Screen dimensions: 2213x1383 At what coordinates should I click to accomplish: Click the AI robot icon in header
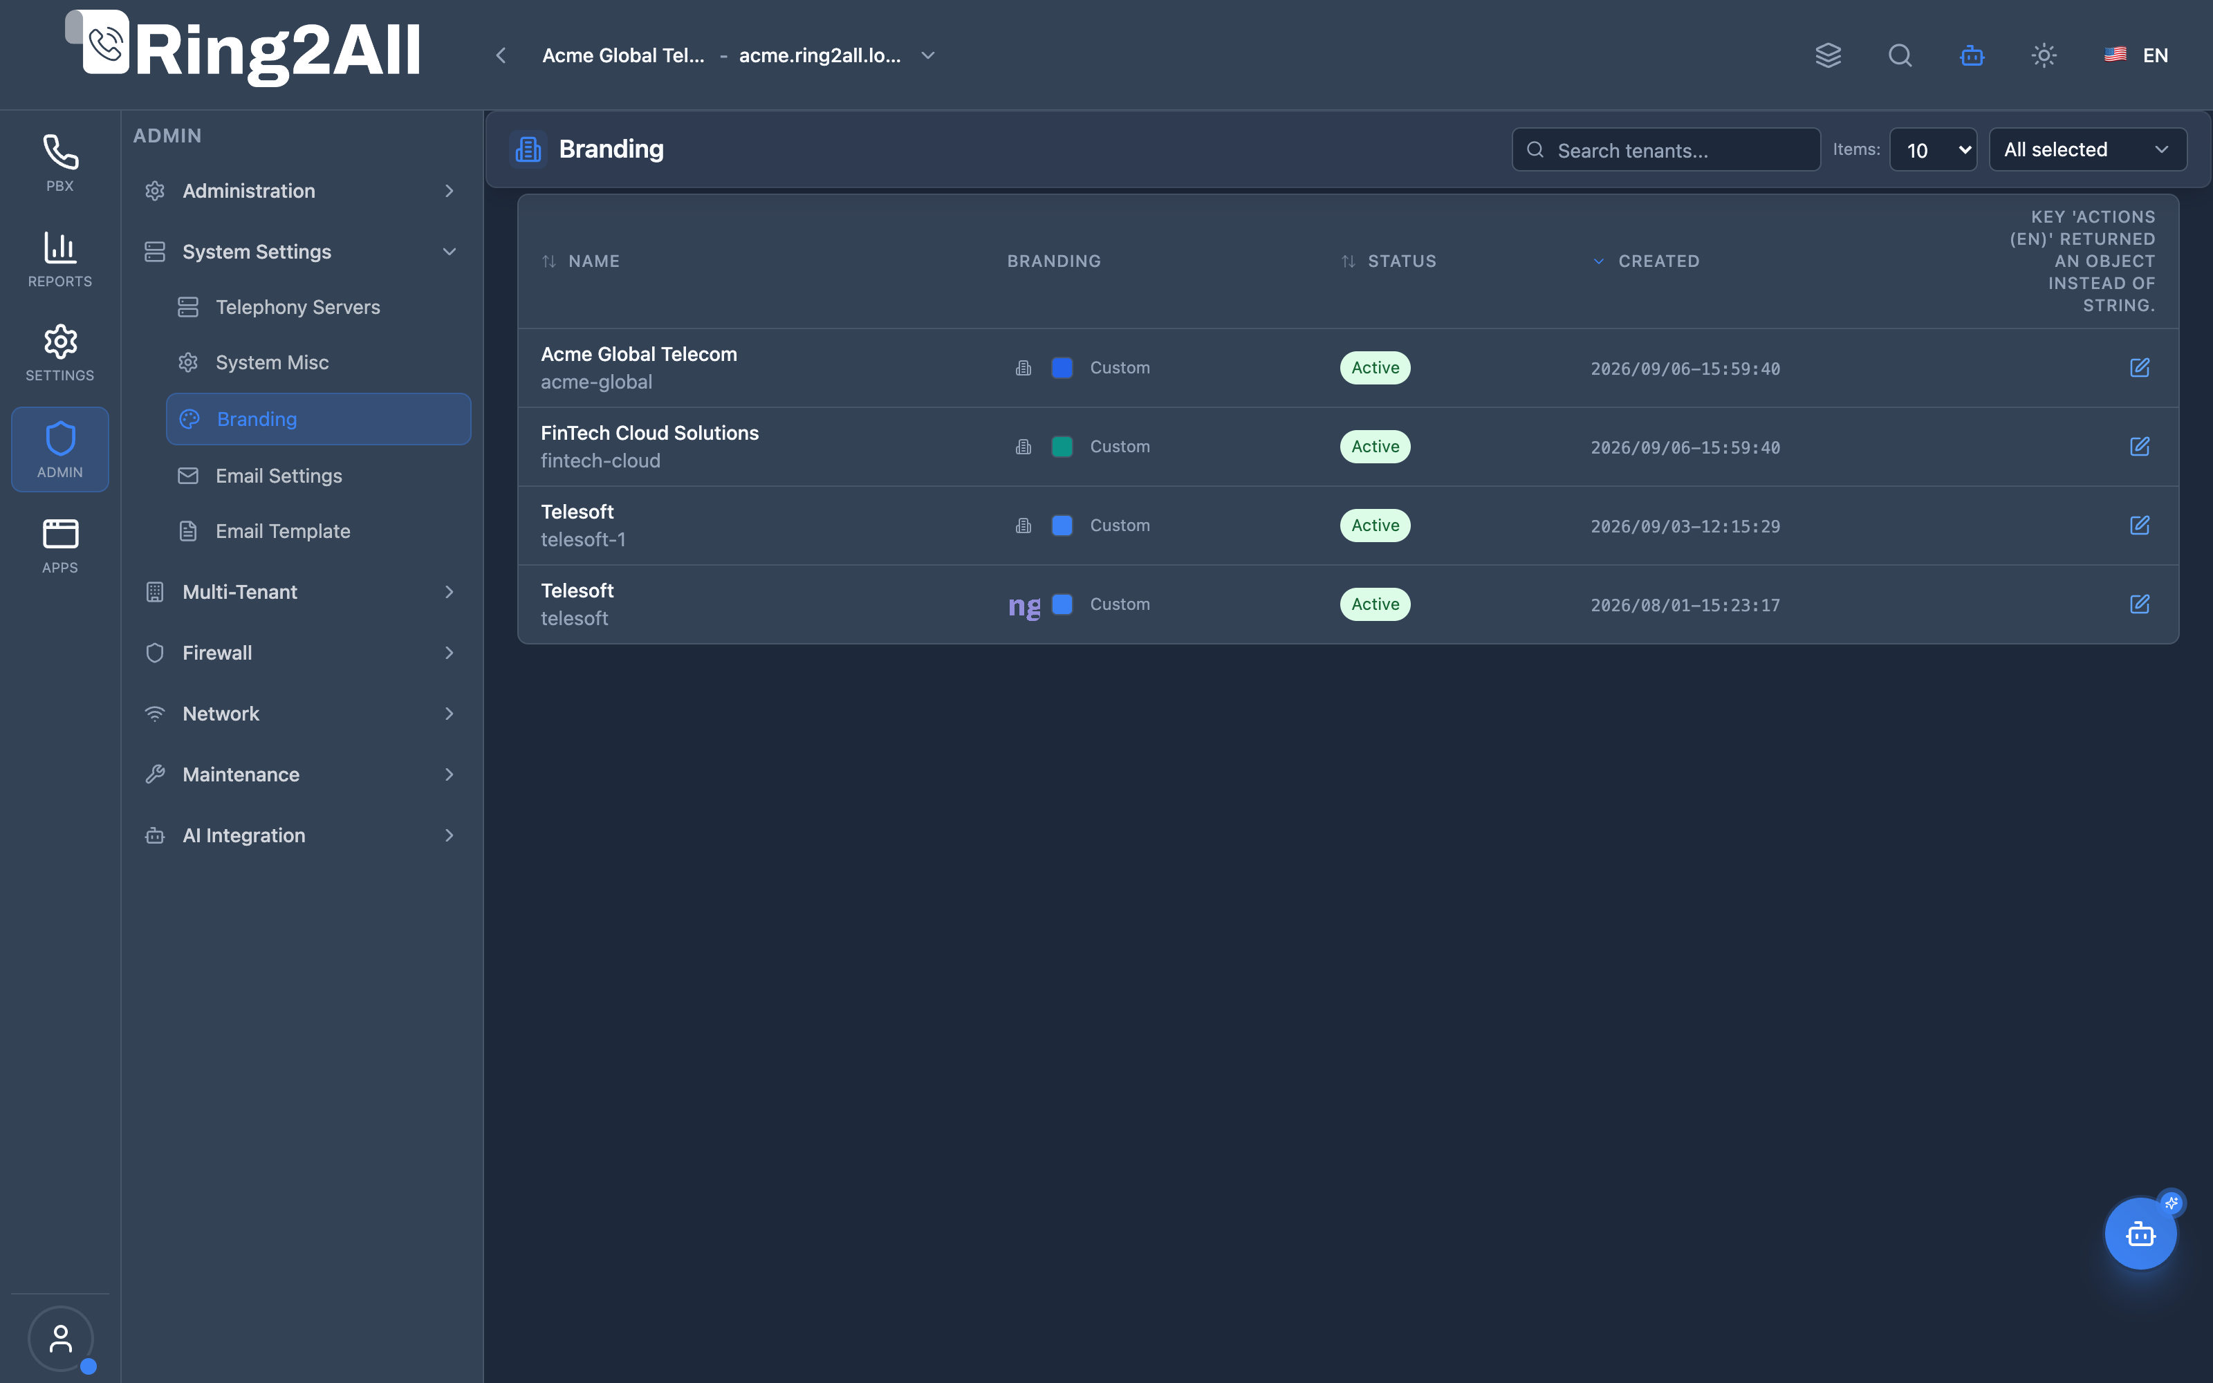[x=1972, y=56]
